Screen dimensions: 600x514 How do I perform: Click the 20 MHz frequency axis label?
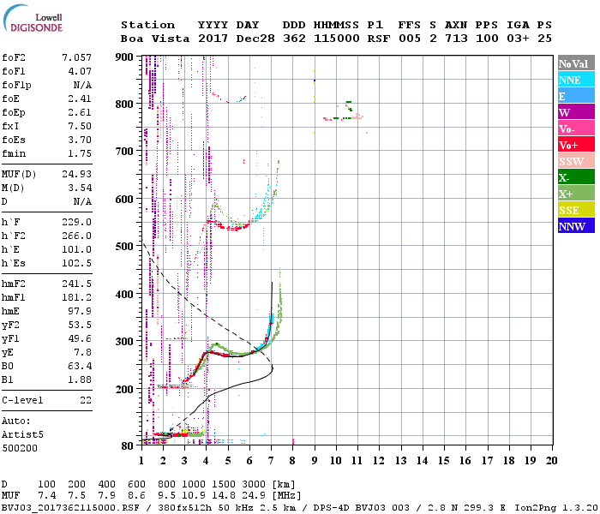coord(551,460)
